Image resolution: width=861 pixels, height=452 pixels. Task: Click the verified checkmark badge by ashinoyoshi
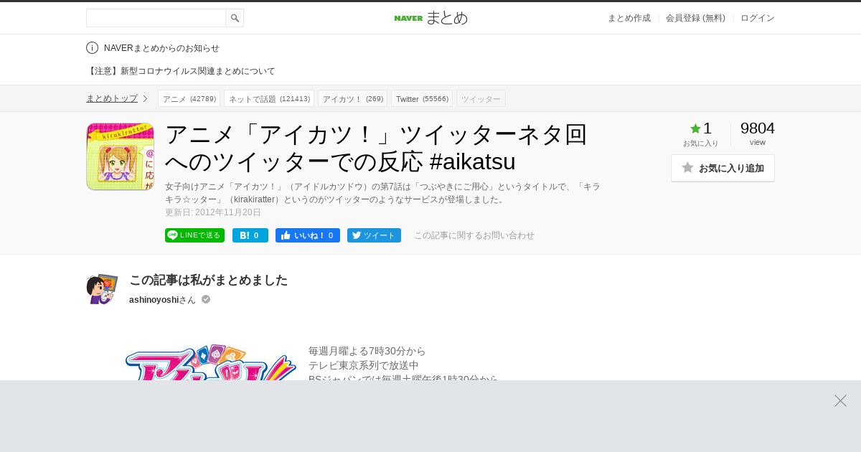pos(206,299)
